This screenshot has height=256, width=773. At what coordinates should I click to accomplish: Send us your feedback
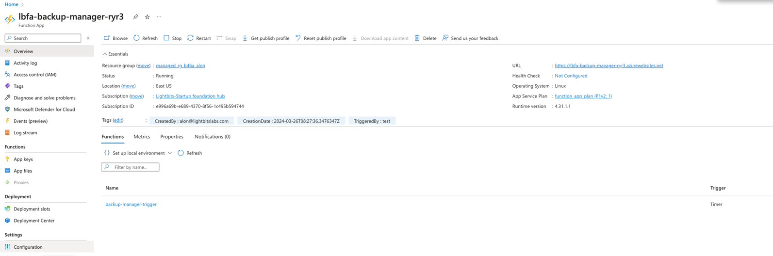click(x=470, y=38)
